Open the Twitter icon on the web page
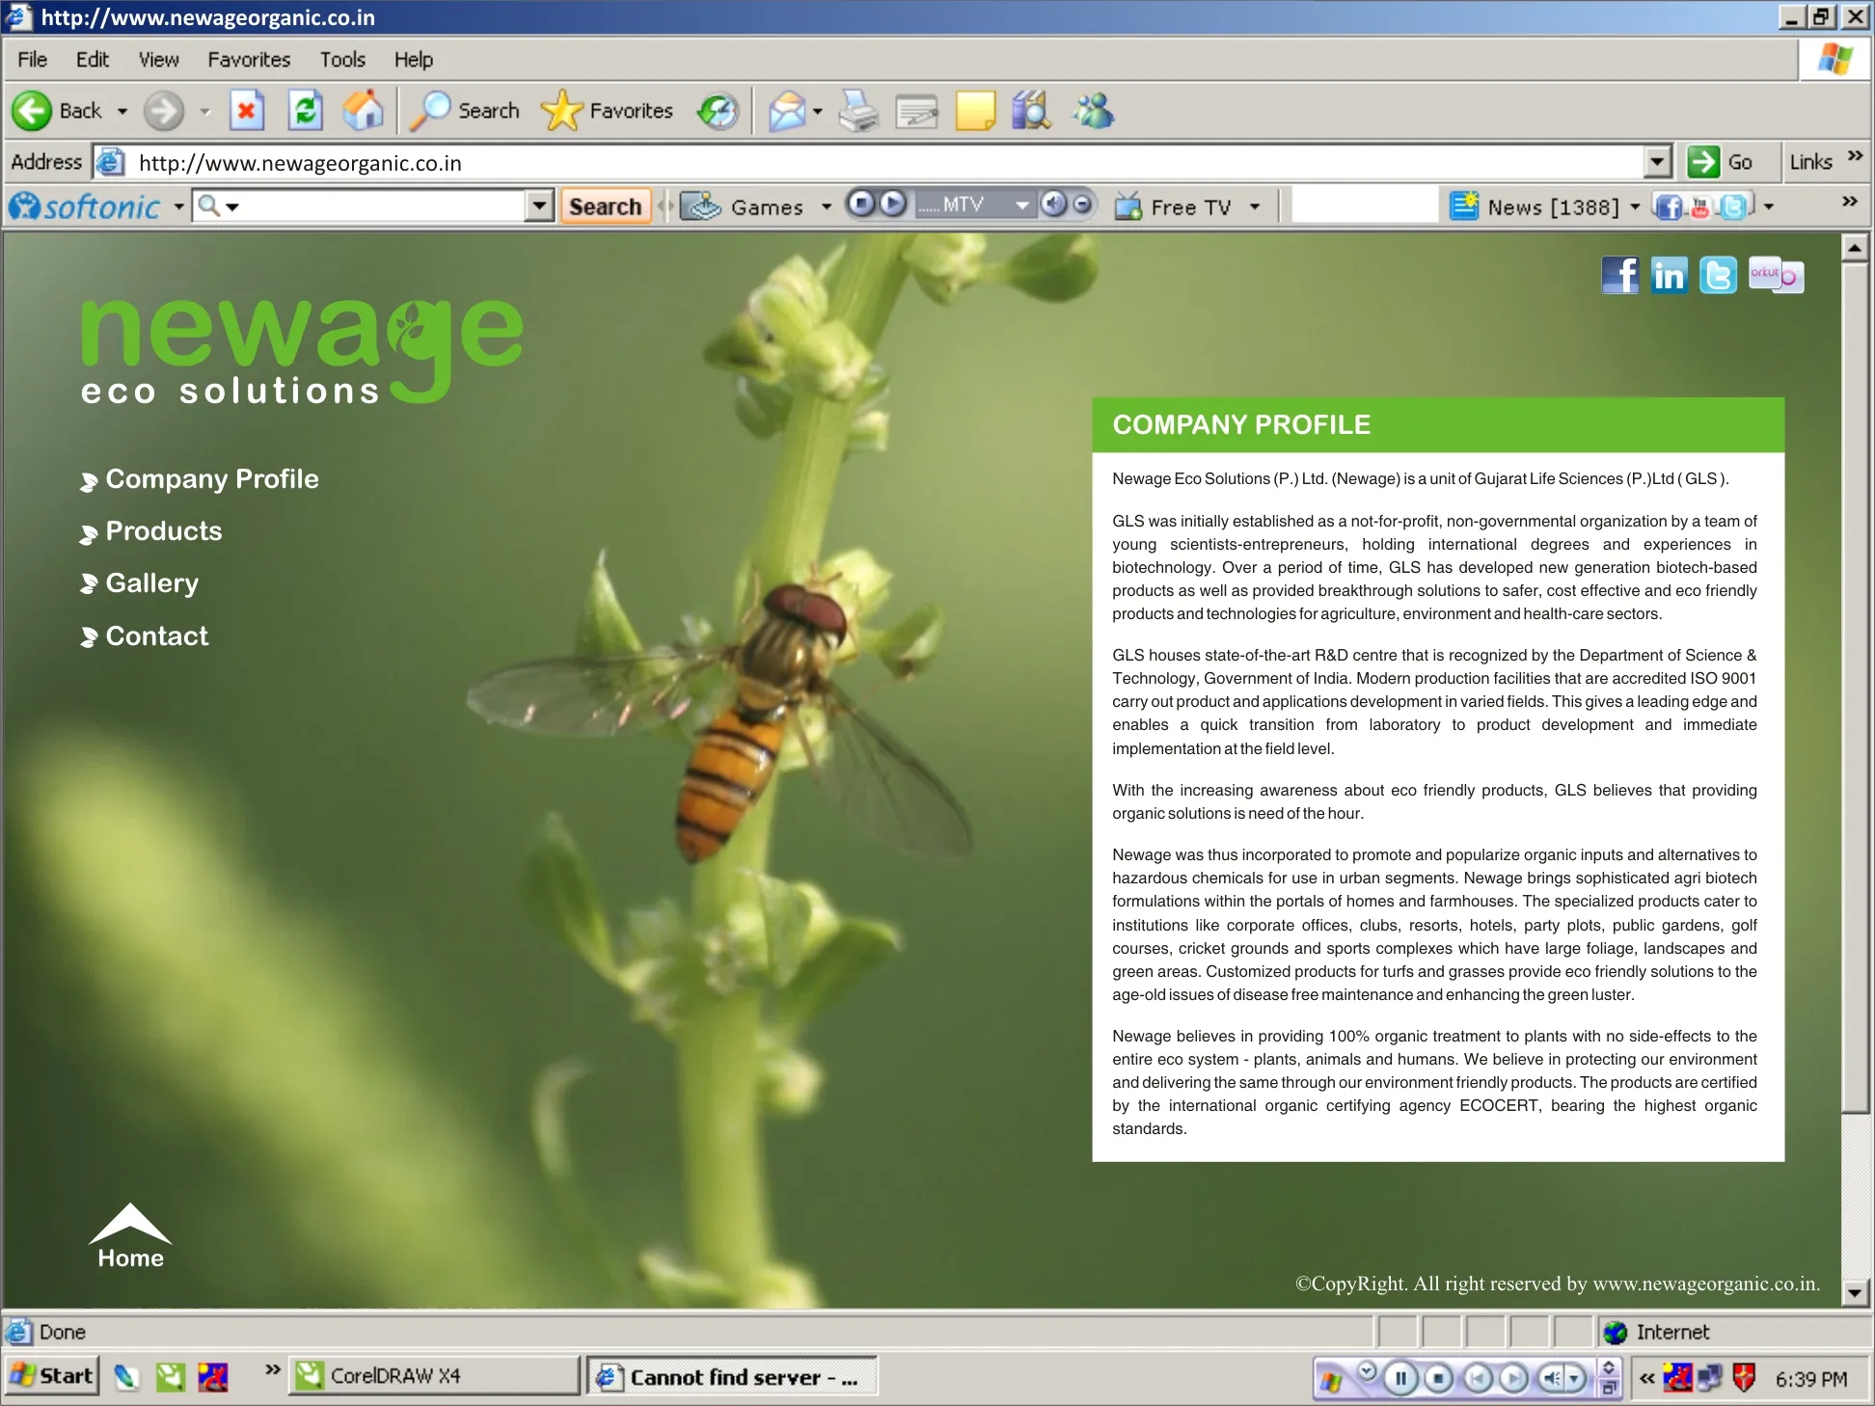The image size is (1875, 1406). 1718,276
